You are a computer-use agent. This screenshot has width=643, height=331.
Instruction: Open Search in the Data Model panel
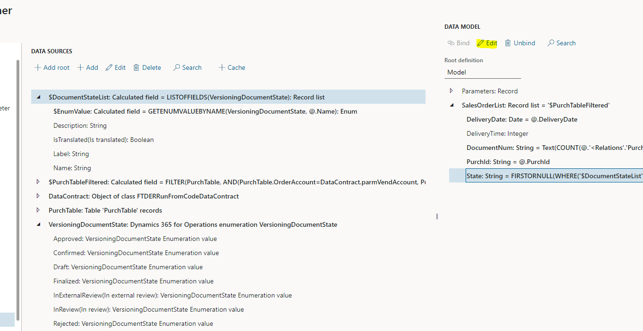point(561,43)
